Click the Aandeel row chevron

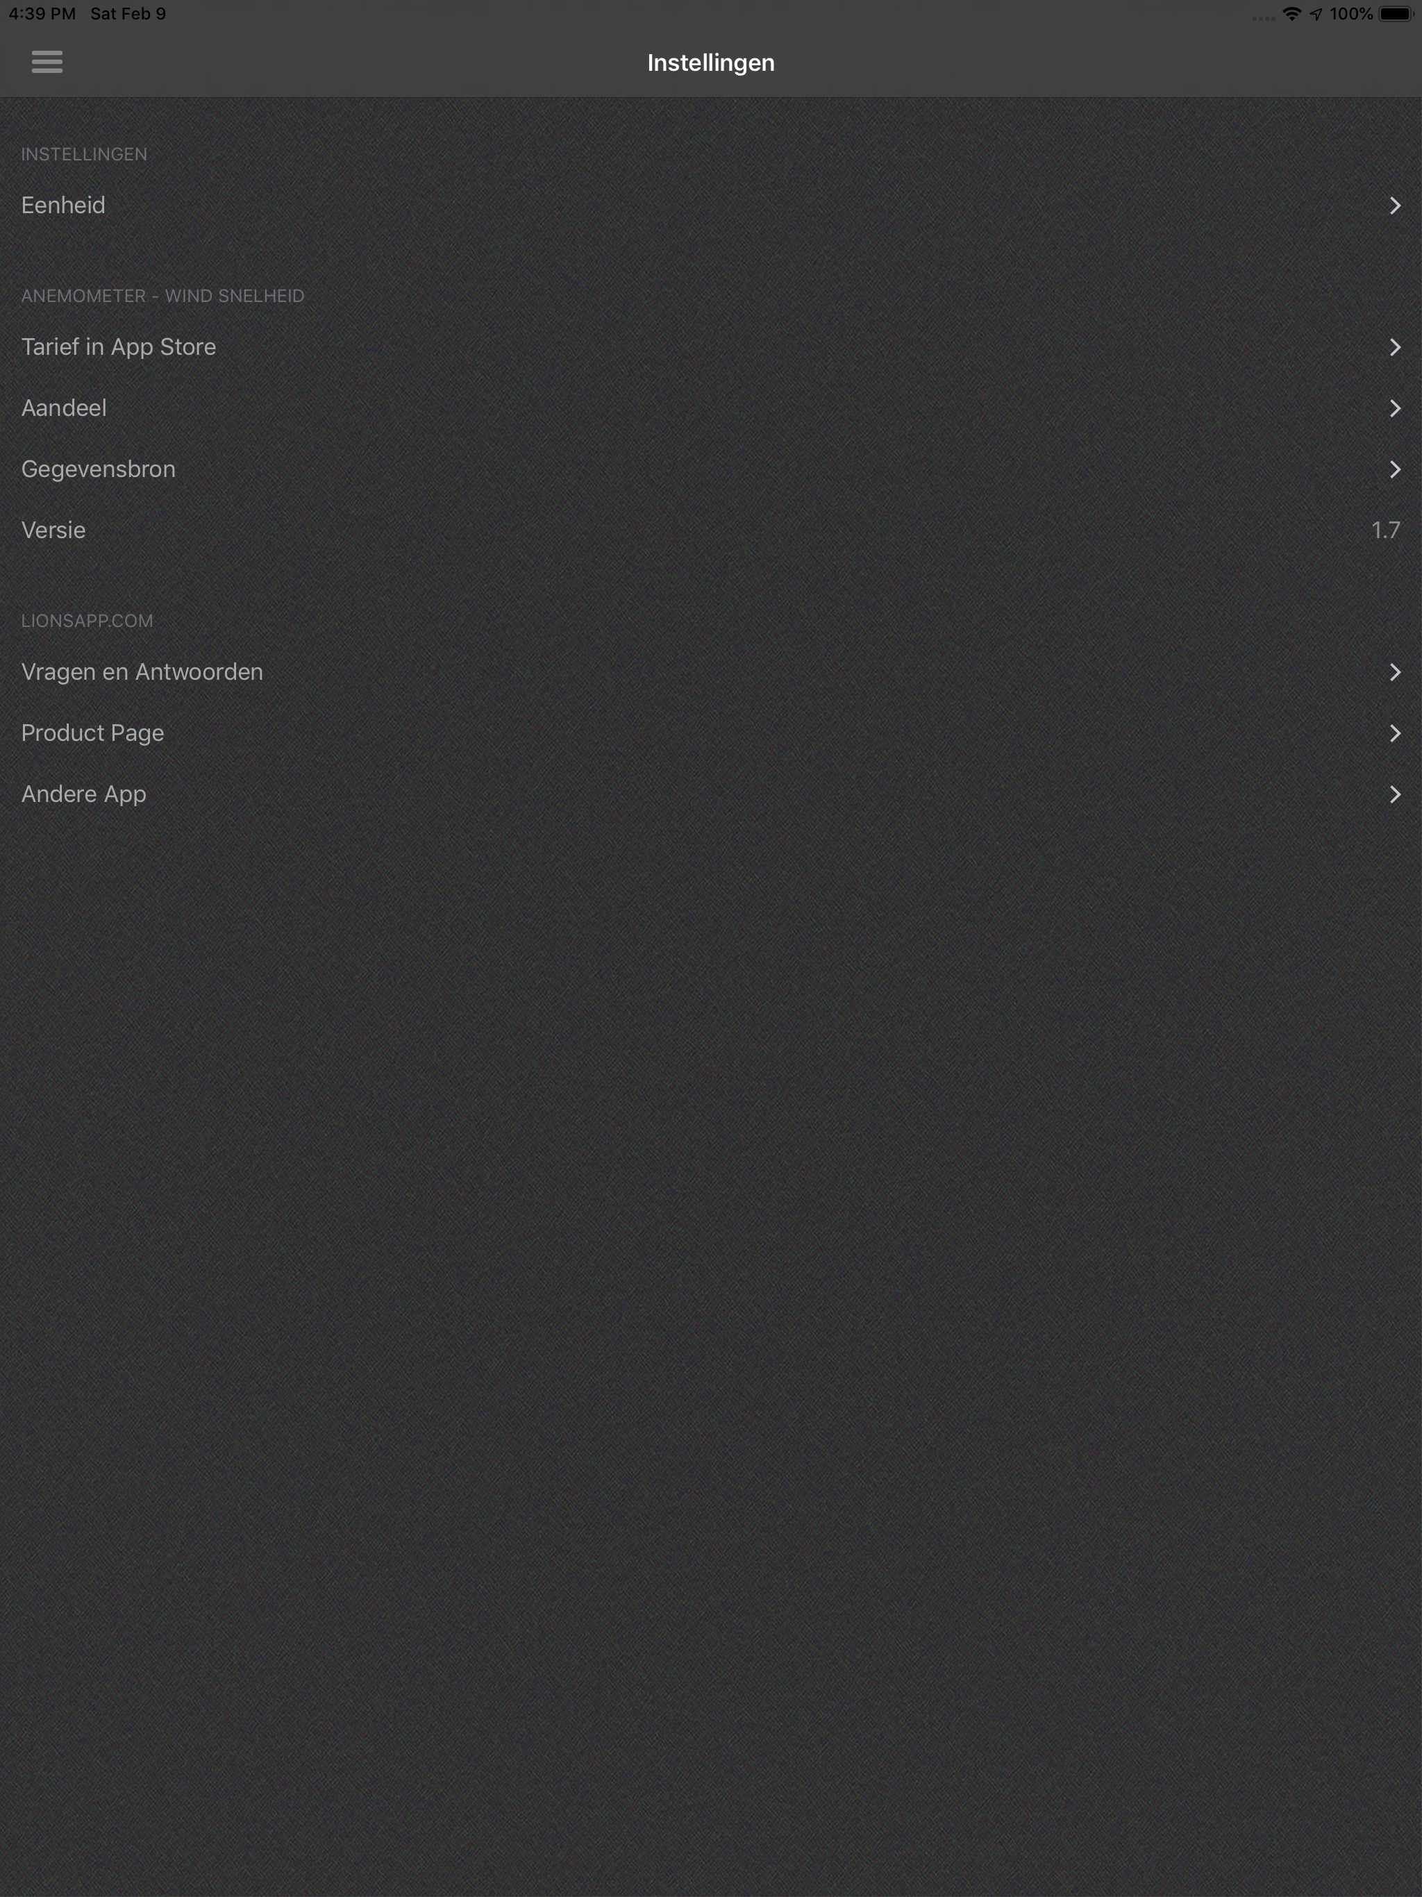coord(1394,408)
